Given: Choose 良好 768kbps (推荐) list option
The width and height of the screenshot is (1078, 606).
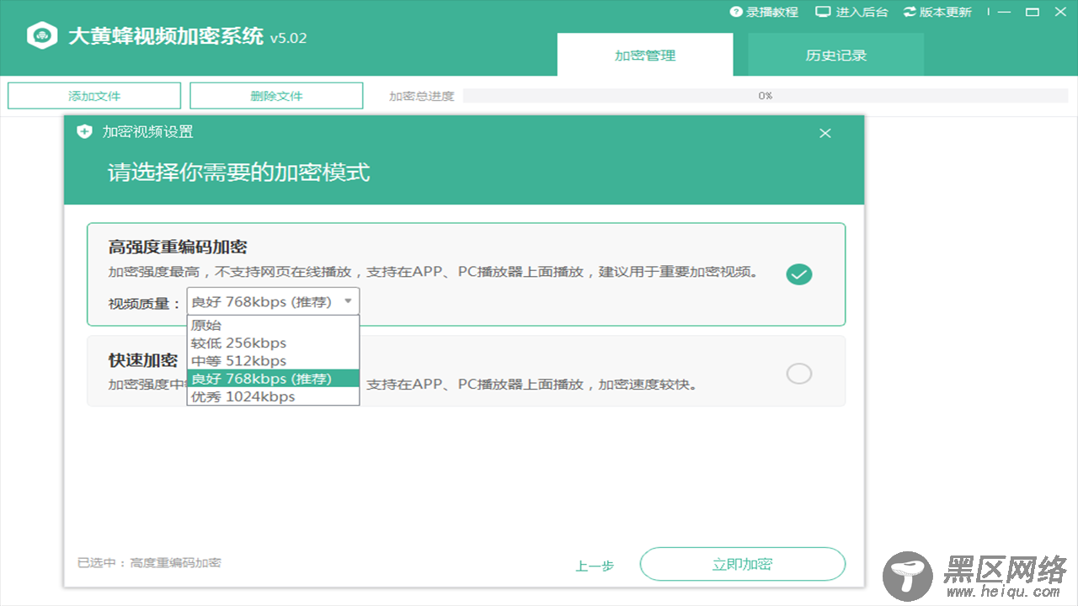Looking at the screenshot, I should click(273, 379).
